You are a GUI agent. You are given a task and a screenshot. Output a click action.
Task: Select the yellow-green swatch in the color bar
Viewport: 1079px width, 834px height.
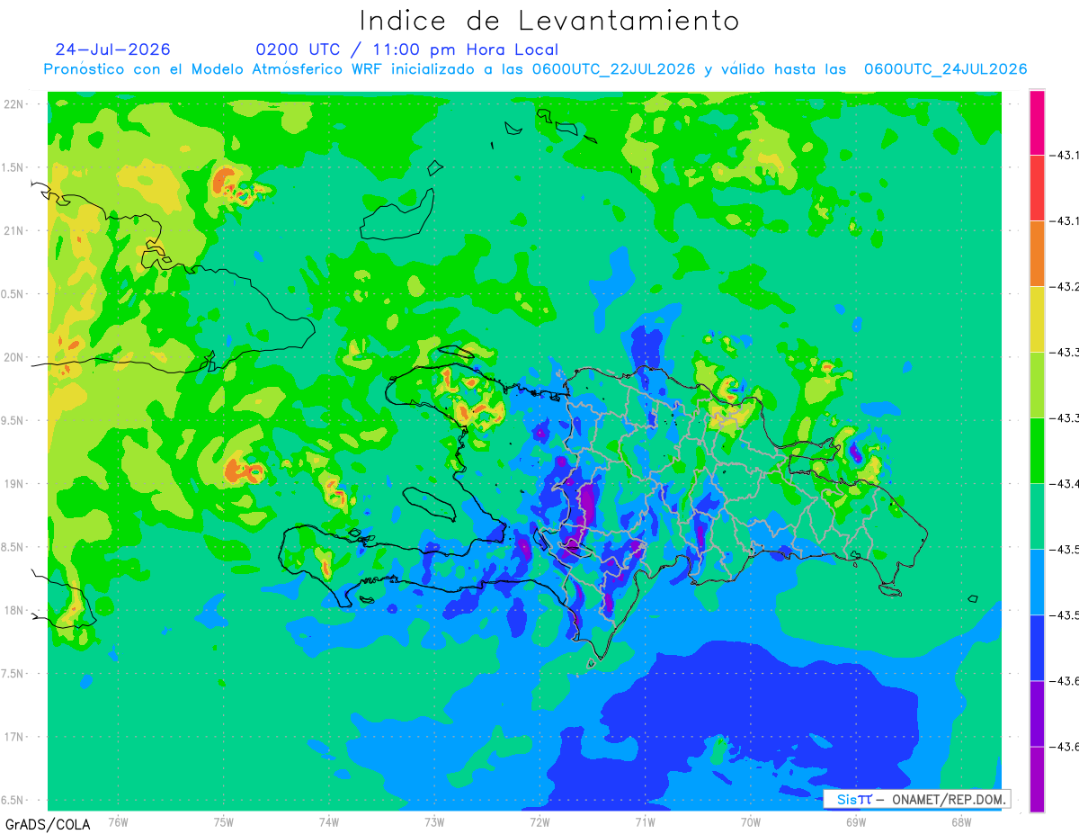[x=1037, y=385]
